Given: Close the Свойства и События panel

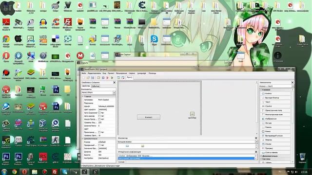Looking at the screenshot, I should (114, 82).
